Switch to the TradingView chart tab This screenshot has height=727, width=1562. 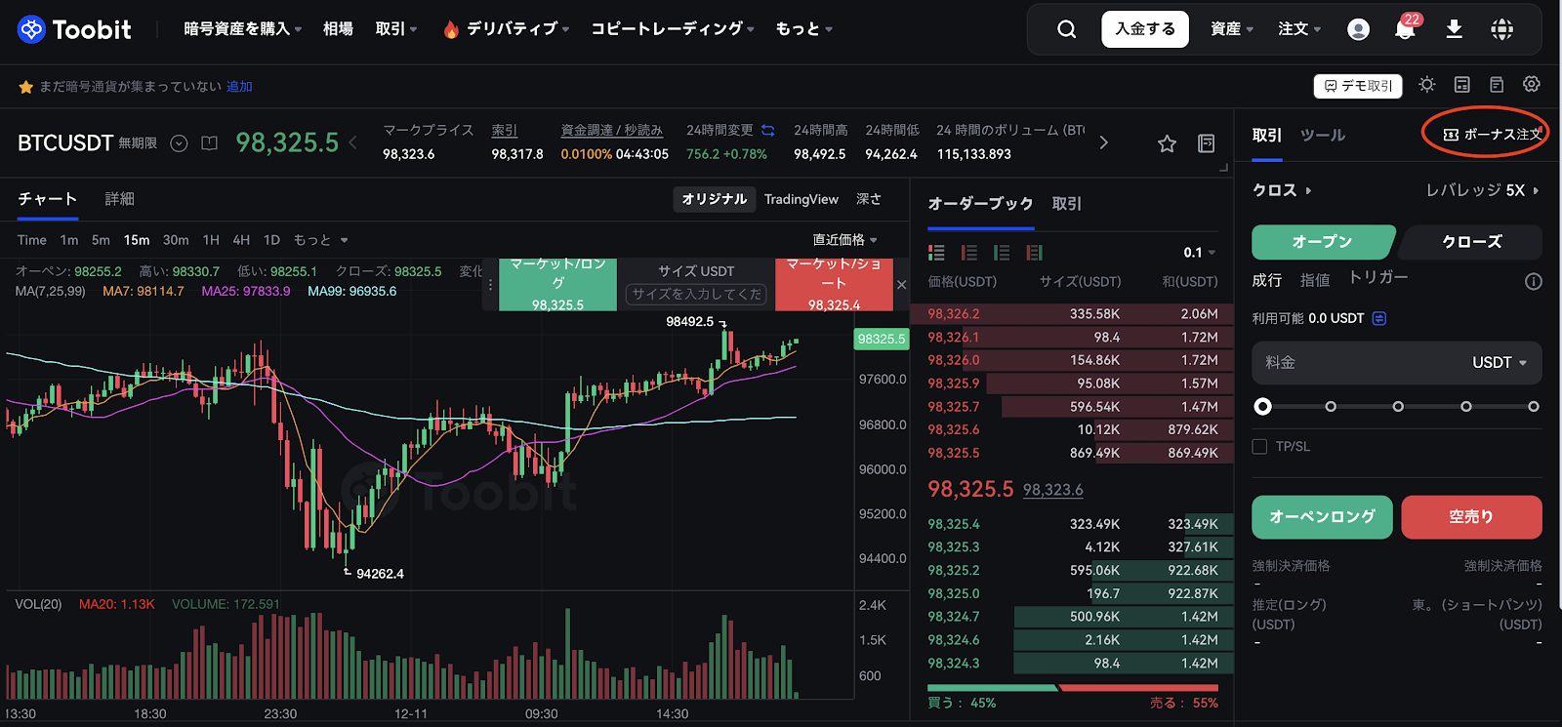coord(801,199)
